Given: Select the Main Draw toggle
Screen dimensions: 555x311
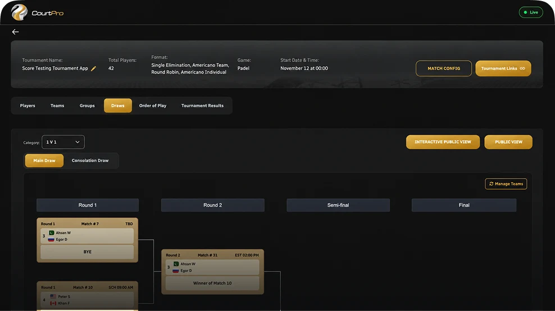Looking at the screenshot, I should [x=44, y=161].
